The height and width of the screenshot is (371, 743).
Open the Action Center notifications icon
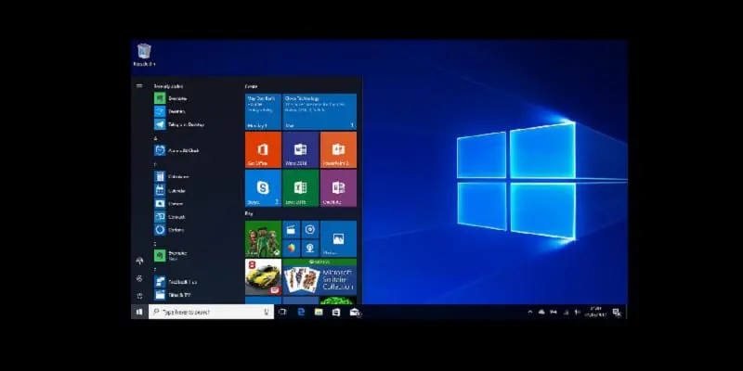pyautogui.click(x=617, y=313)
